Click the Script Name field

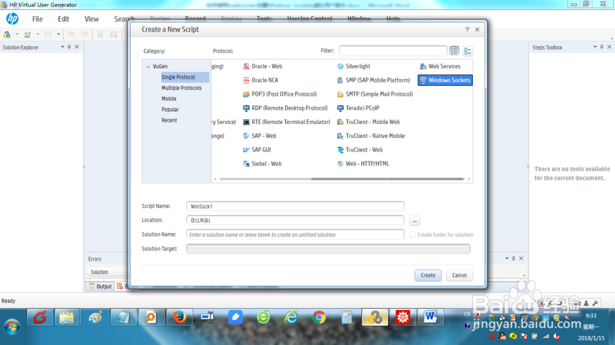pos(295,206)
